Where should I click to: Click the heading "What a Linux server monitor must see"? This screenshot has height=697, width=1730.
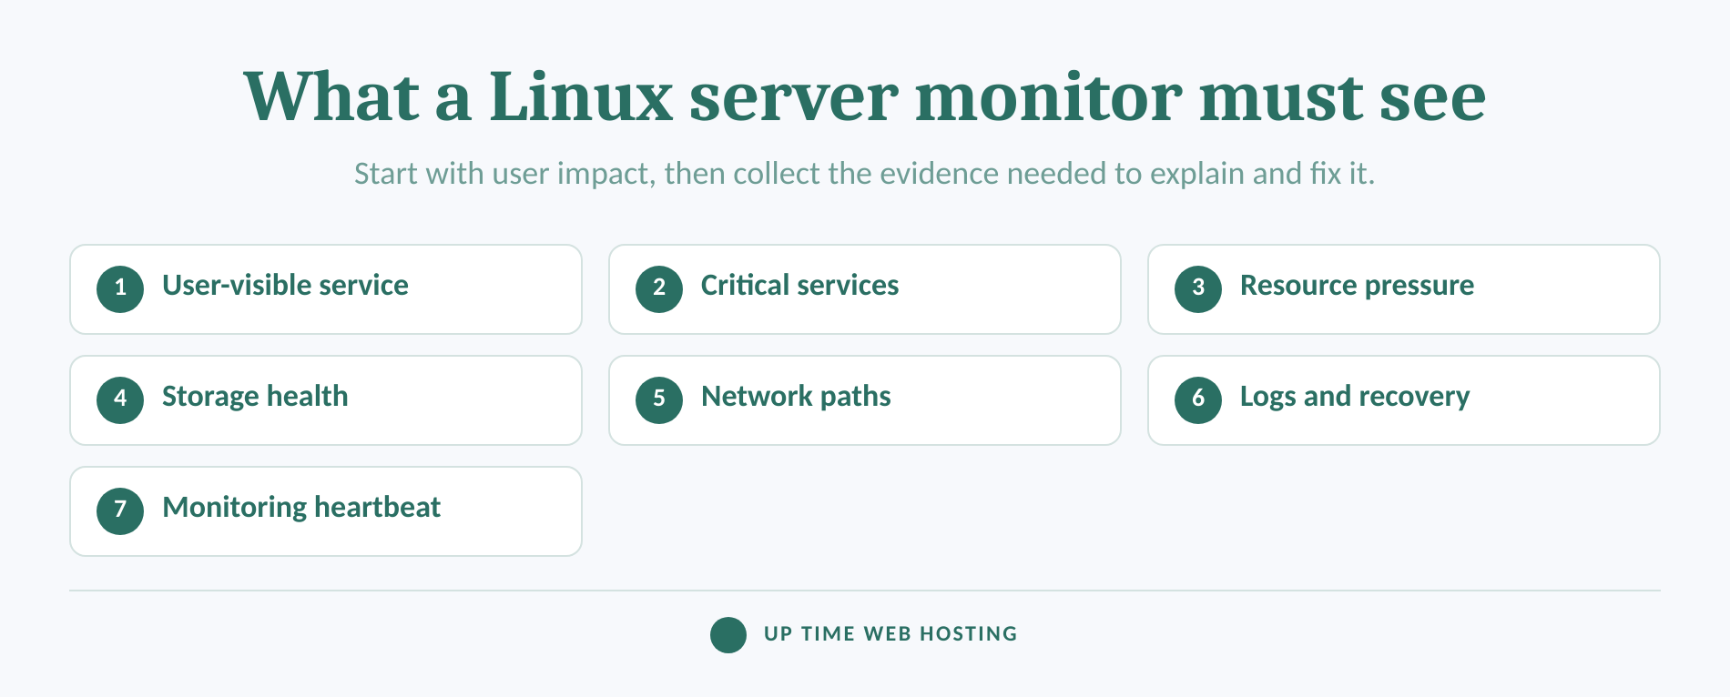click(x=865, y=96)
